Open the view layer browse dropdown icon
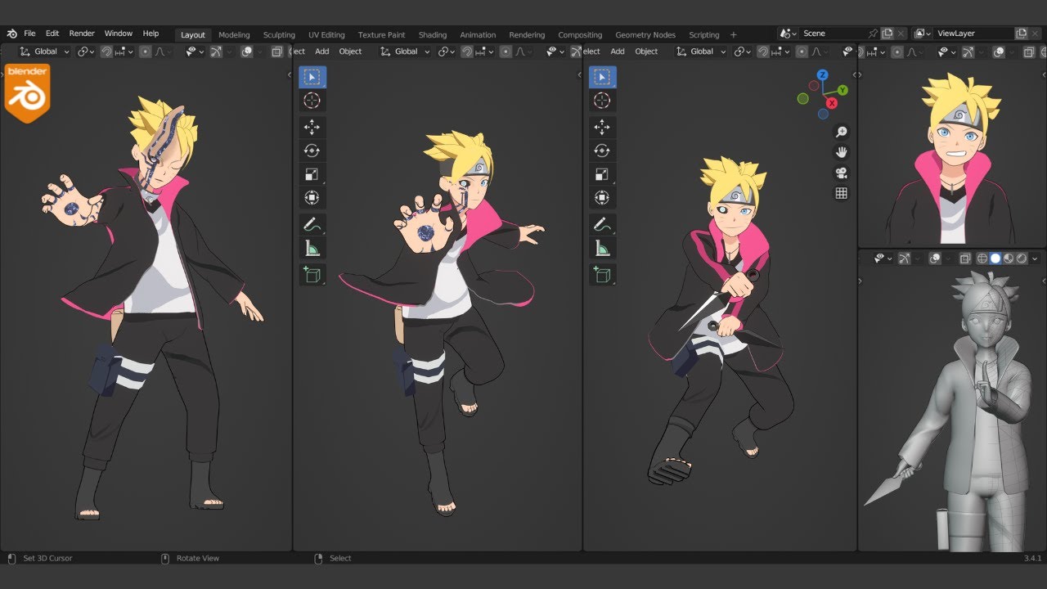Viewport: 1047px width, 589px height. pyautogui.click(x=922, y=34)
